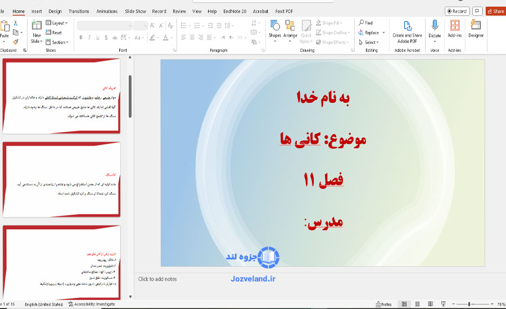Viewport: 506px width, 309px height.
Task: Open the Transitions tab
Action: [x=79, y=11]
